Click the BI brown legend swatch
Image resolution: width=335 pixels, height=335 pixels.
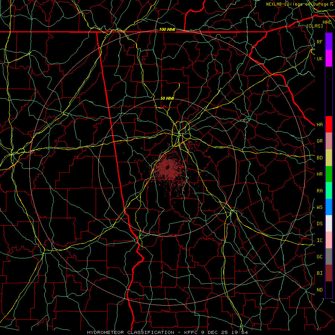tap(329, 273)
